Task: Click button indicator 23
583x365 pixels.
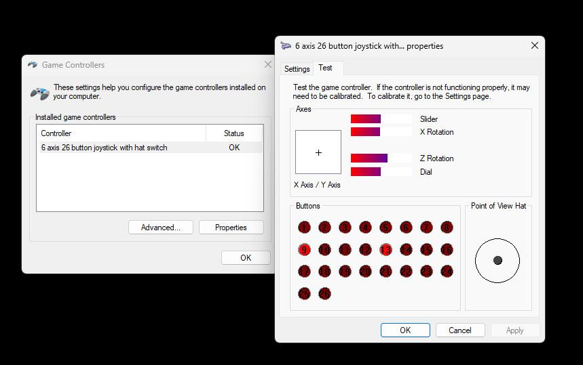Action: pyautogui.click(x=426, y=272)
